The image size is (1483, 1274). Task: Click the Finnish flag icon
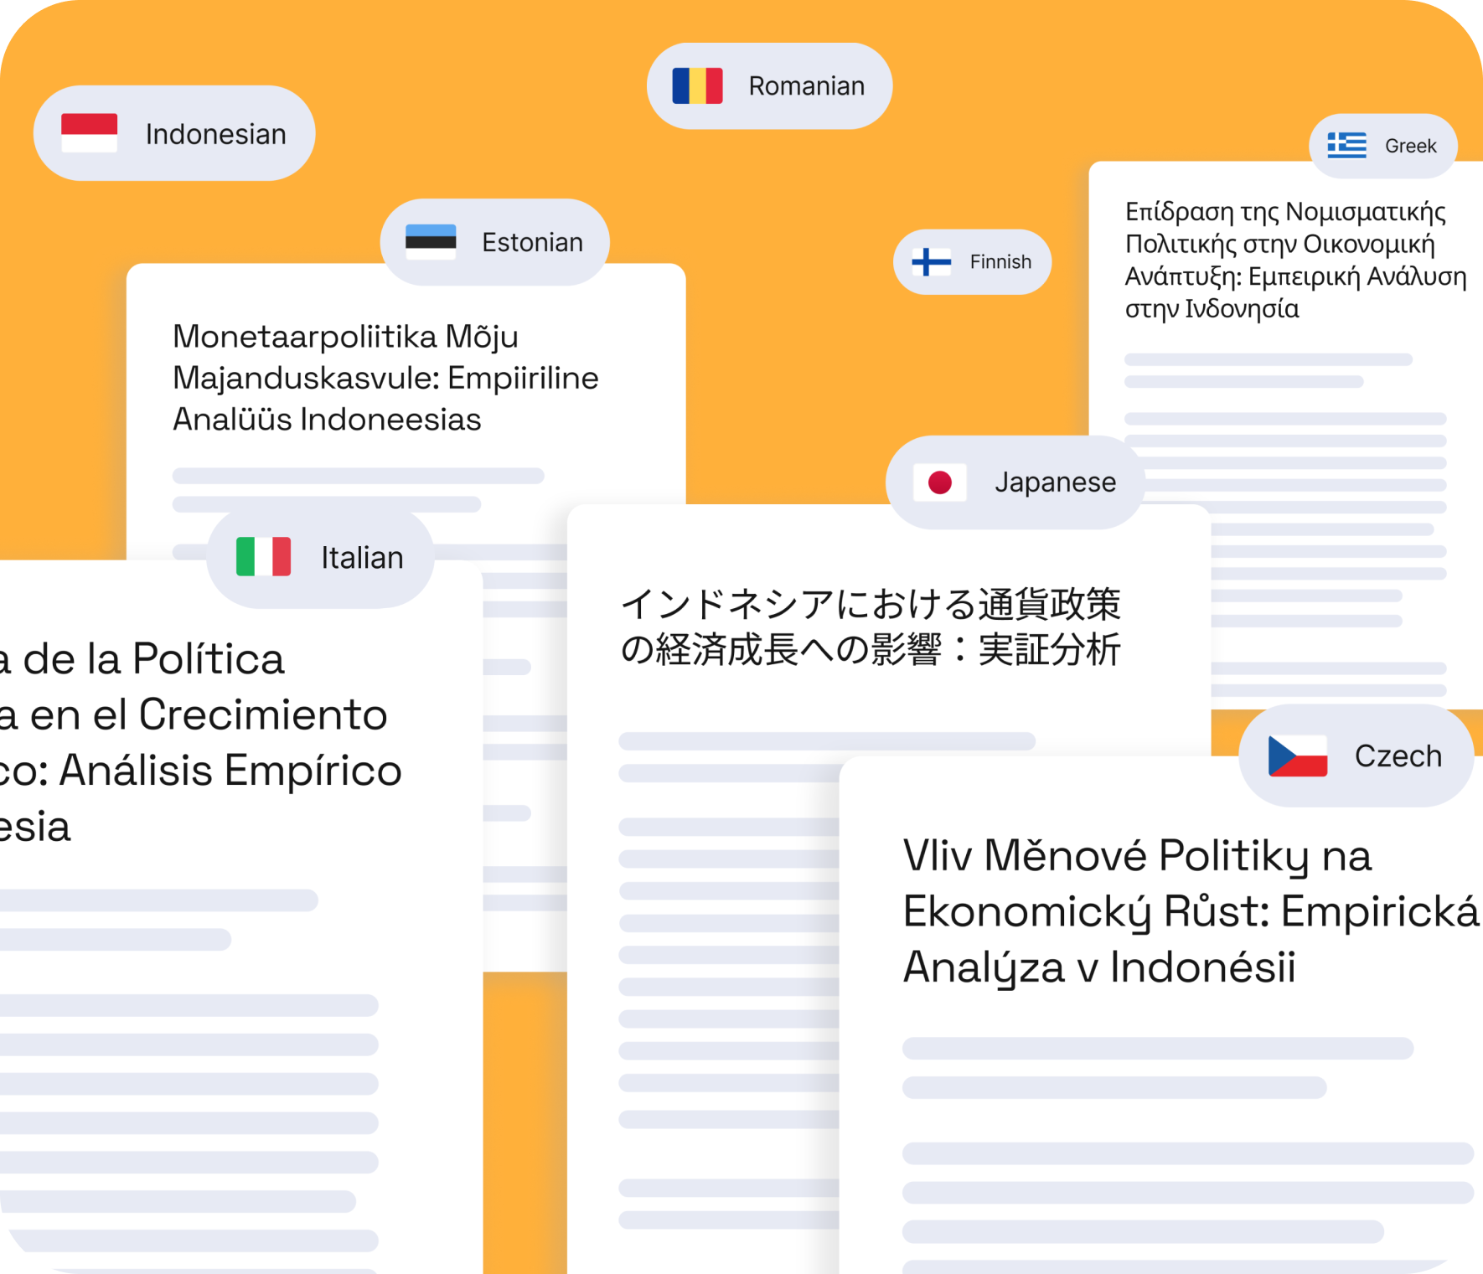click(x=932, y=261)
